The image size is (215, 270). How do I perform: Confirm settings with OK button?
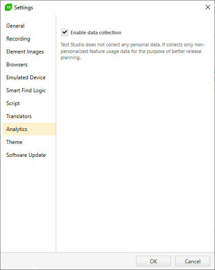pos(153,261)
